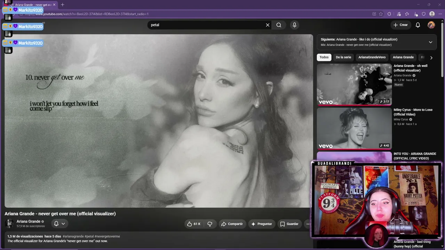Open browser settings and more menu
Viewport: 445px width, 250px height.
tap(440, 14)
